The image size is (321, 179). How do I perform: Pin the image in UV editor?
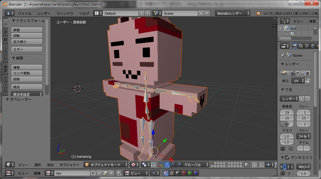point(119,173)
